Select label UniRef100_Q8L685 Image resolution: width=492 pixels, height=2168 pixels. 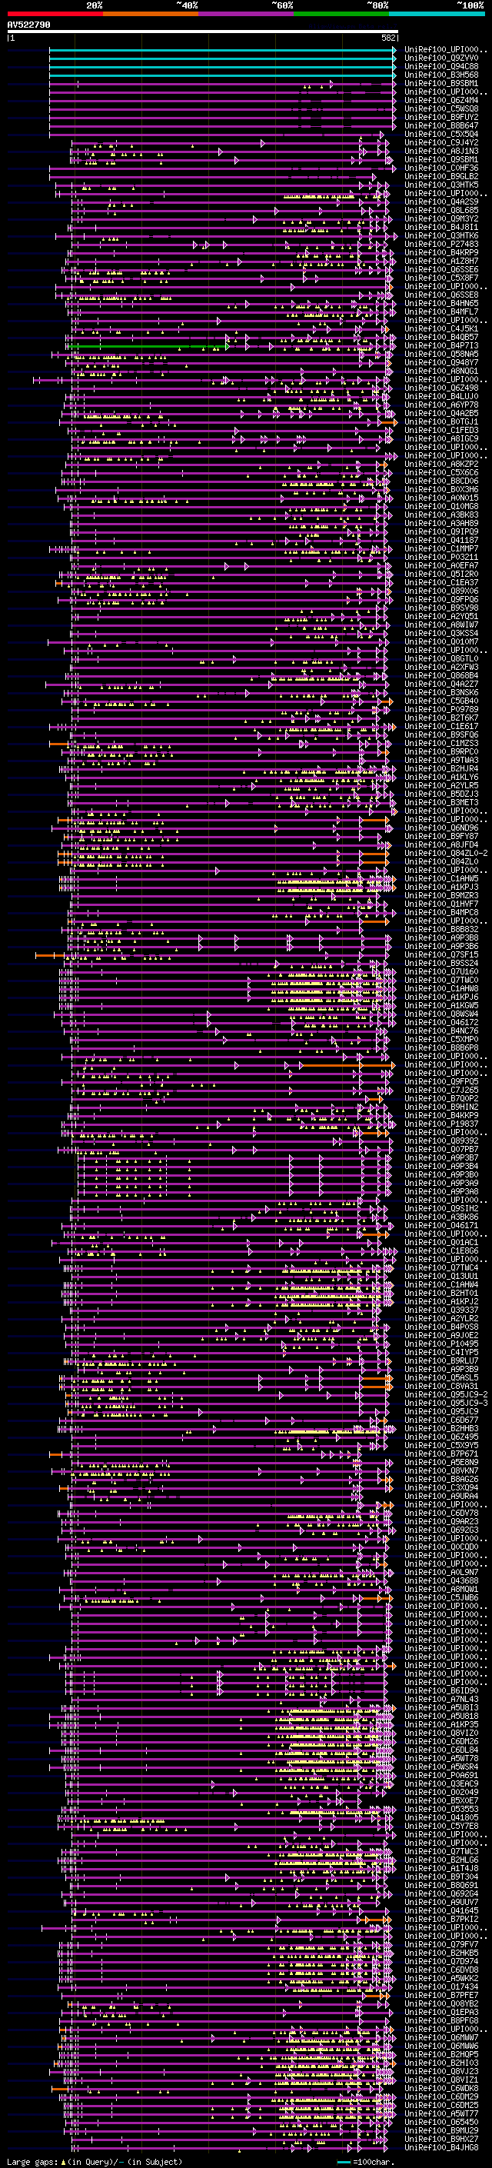[x=441, y=211]
